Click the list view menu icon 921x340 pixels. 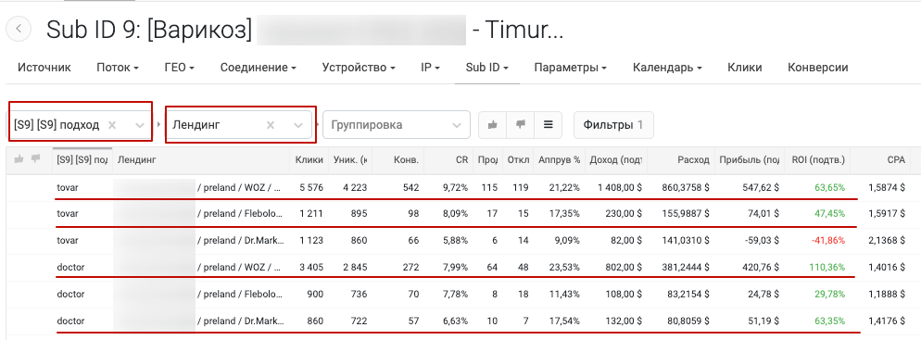coord(548,124)
